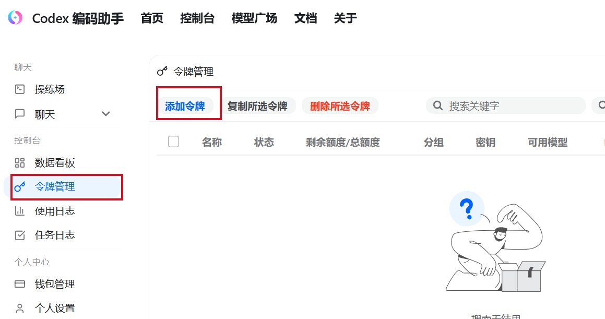This screenshot has width=605, height=319.
Task: Click the 个人设置 user icon
Action: pos(20,308)
